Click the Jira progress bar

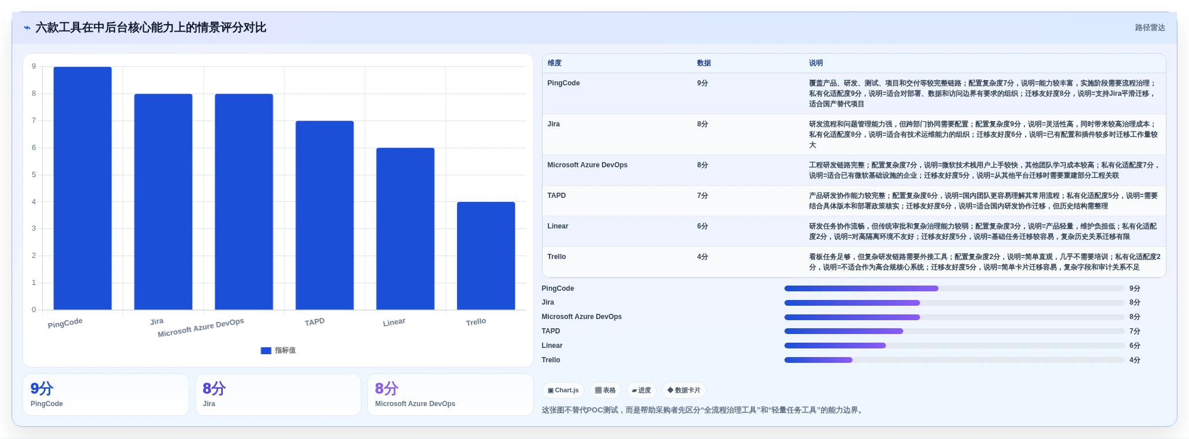coord(954,303)
